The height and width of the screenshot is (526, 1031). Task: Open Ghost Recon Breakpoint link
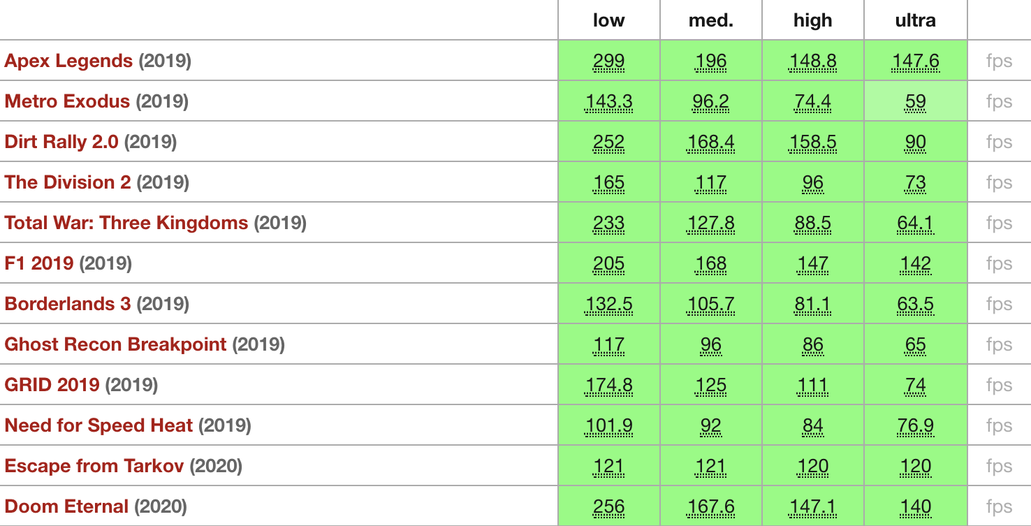116,344
